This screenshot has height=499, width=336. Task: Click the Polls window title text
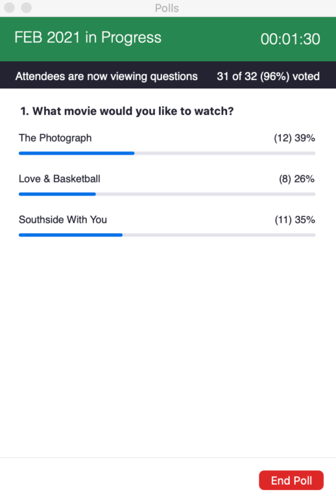(167, 8)
